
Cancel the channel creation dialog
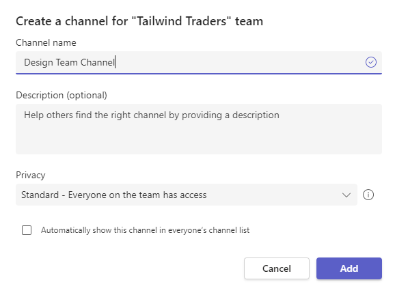pos(277,268)
